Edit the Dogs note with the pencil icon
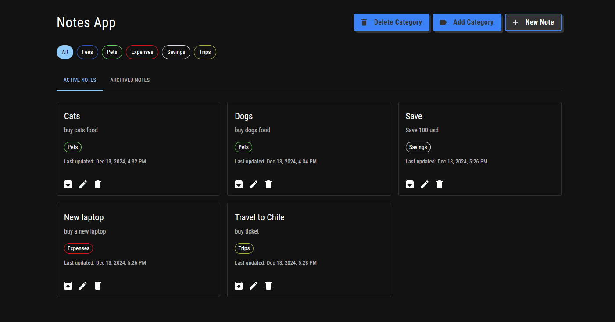Viewport: 615px width, 322px height. point(254,184)
